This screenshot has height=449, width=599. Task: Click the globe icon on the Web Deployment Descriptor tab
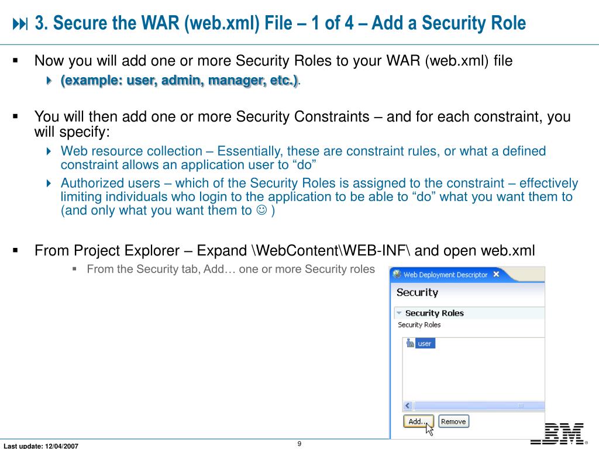tap(397, 274)
